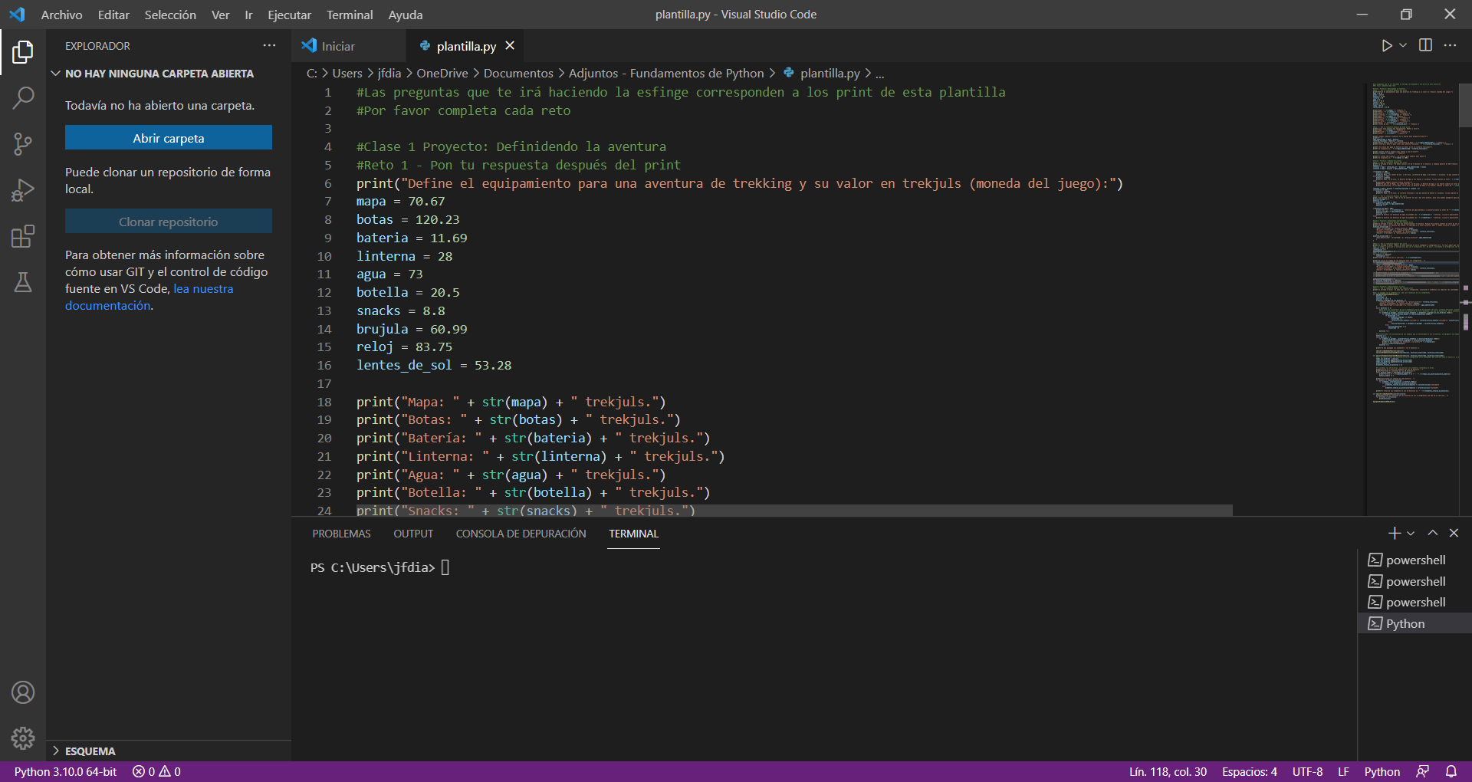Toggle the Explorer view in activity bar

pos(23,51)
